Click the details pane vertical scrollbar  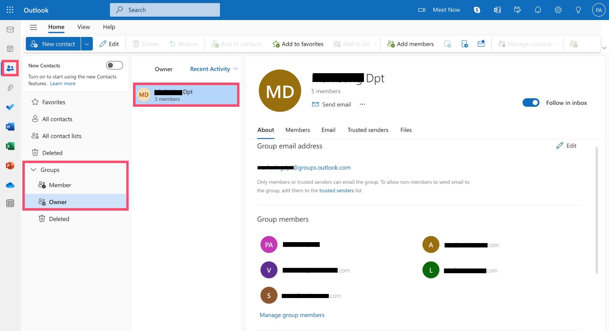[x=596, y=210]
